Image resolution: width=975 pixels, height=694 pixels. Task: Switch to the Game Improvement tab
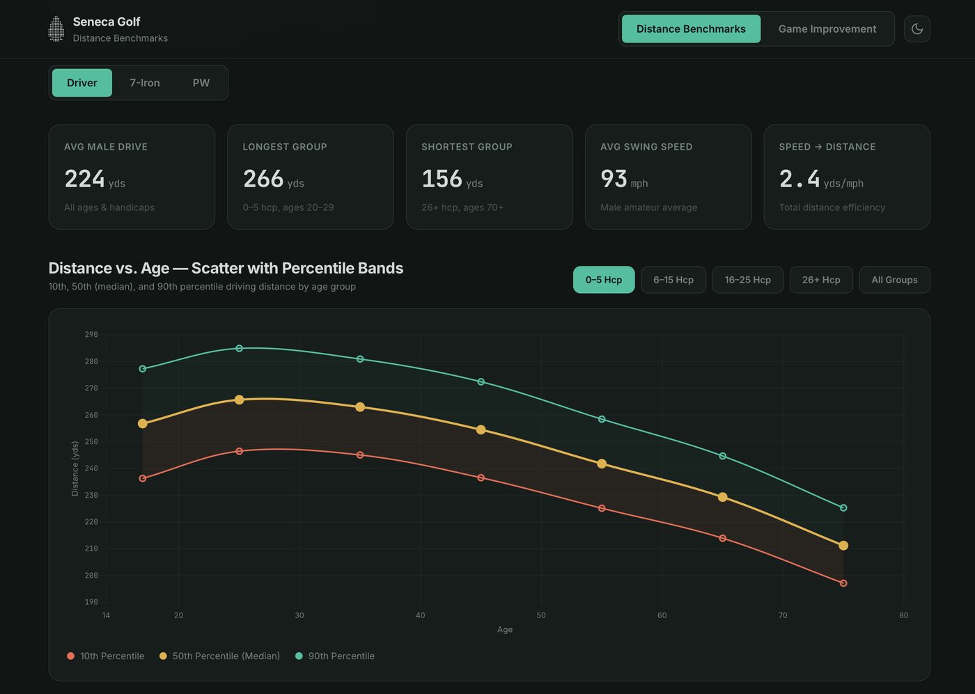(x=827, y=29)
